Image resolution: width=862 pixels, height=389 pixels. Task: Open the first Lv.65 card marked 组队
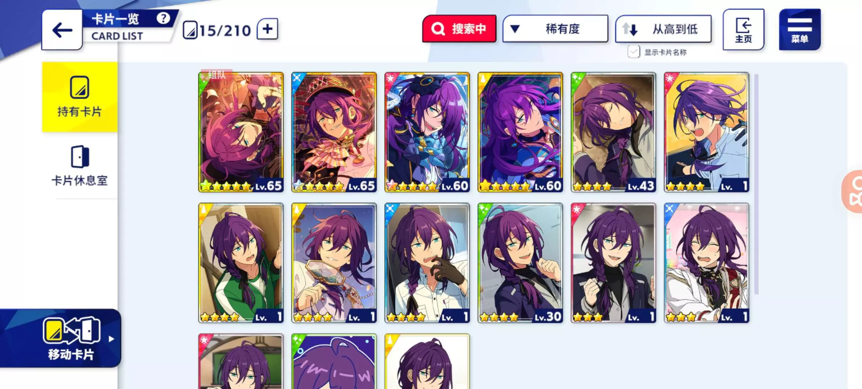241,132
